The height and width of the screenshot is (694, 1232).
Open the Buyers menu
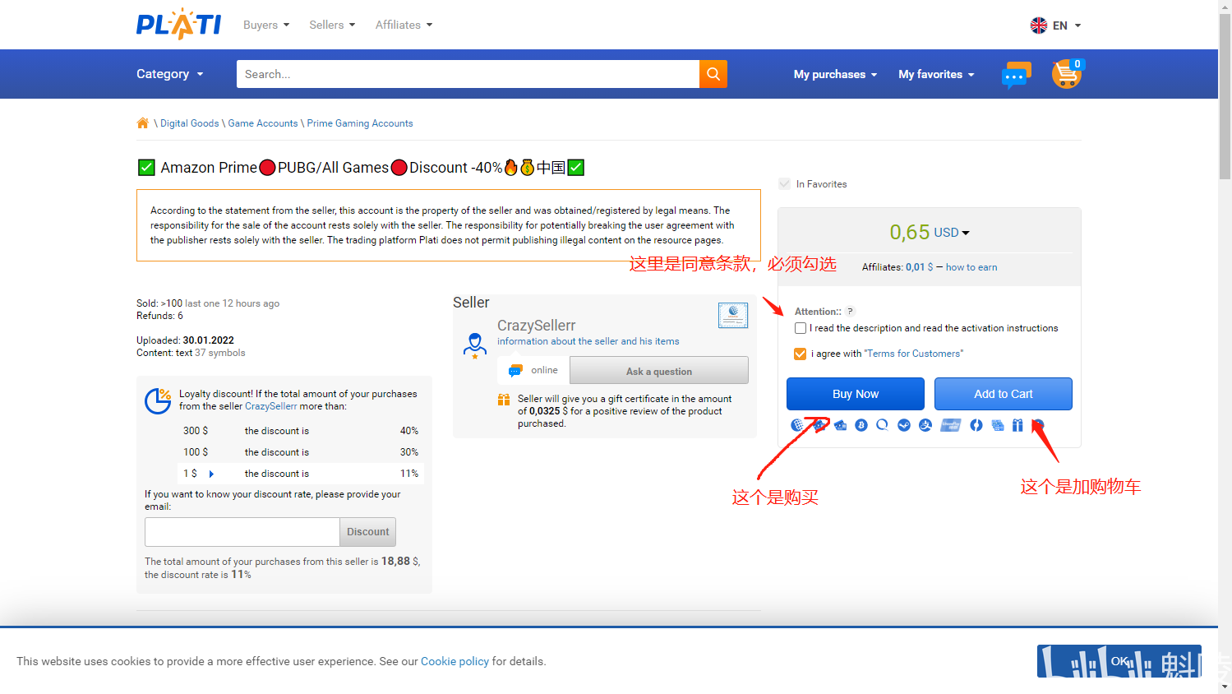click(x=266, y=25)
